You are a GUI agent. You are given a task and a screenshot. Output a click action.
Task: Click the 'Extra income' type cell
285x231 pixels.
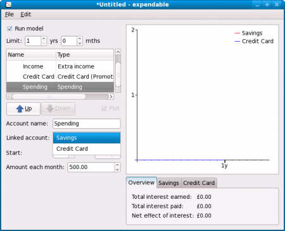[76, 66]
